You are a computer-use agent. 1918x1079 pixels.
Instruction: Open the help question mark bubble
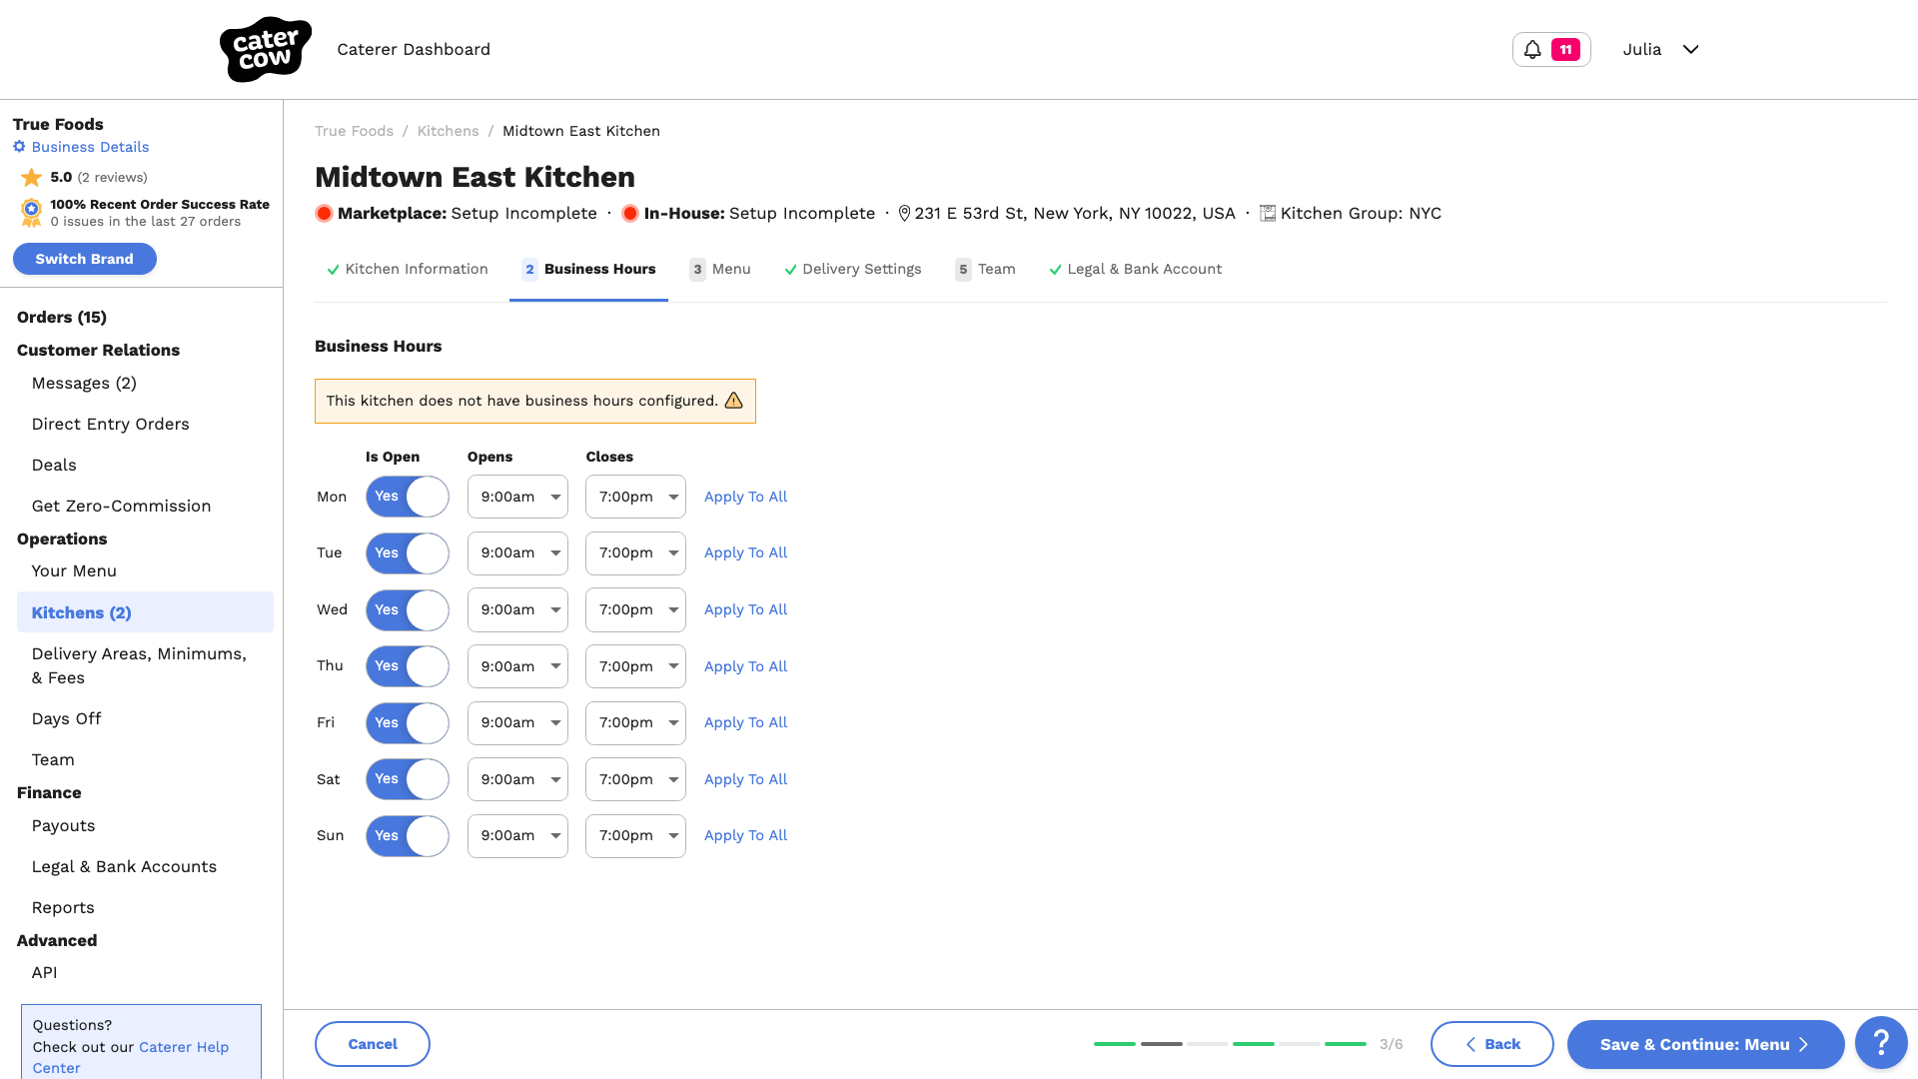(x=1881, y=1043)
